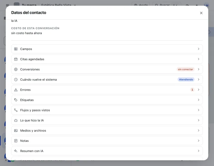Image resolution: width=214 pixels, height=166 pixels.
Task: Expand the Citas agendadas chevron
Action: [x=198, y=59]
